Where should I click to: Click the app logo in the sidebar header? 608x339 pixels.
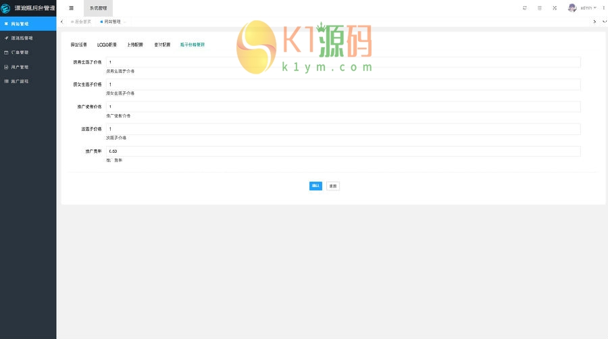(5, 8)
